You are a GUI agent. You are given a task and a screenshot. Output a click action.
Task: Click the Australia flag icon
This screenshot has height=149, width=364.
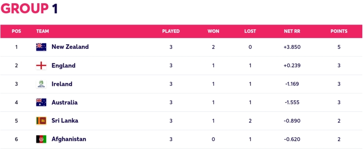41,102
